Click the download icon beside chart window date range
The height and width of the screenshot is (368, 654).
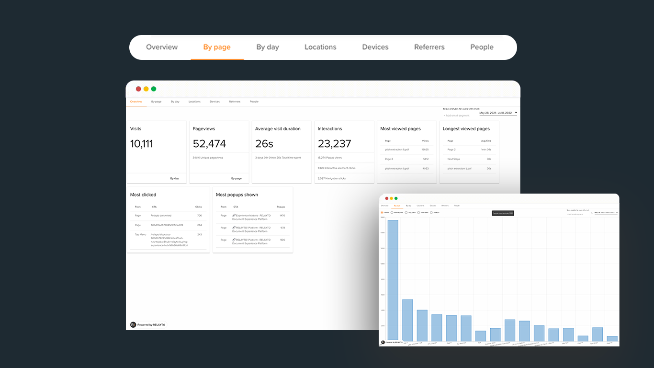pos(592,213)
